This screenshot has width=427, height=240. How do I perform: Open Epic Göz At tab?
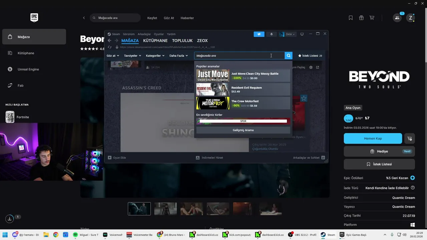(169, 18)
